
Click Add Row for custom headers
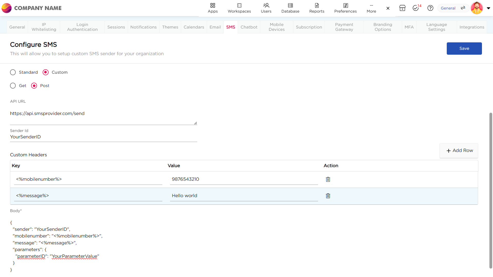pyautogui.click(x=459, y=151)
